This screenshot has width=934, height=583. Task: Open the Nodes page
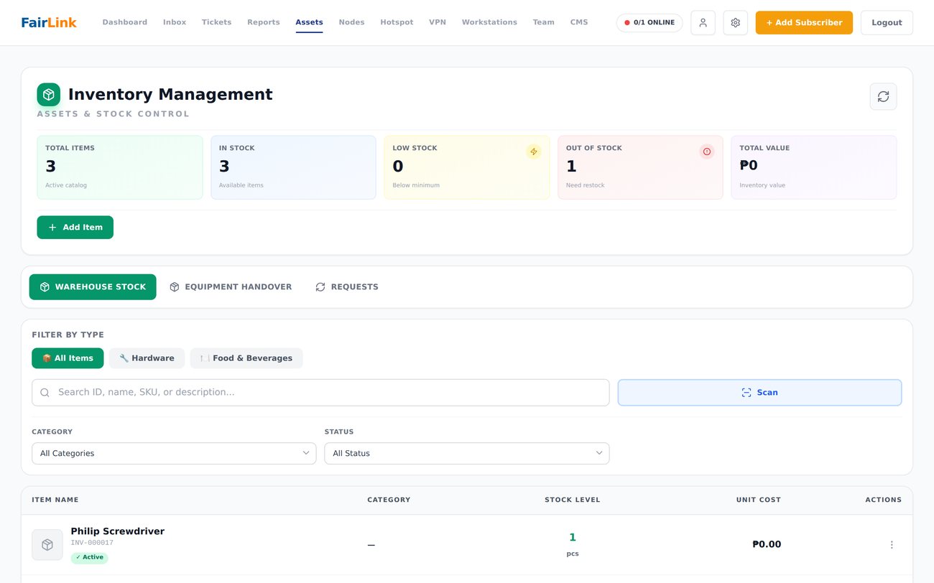click(351, 22)
